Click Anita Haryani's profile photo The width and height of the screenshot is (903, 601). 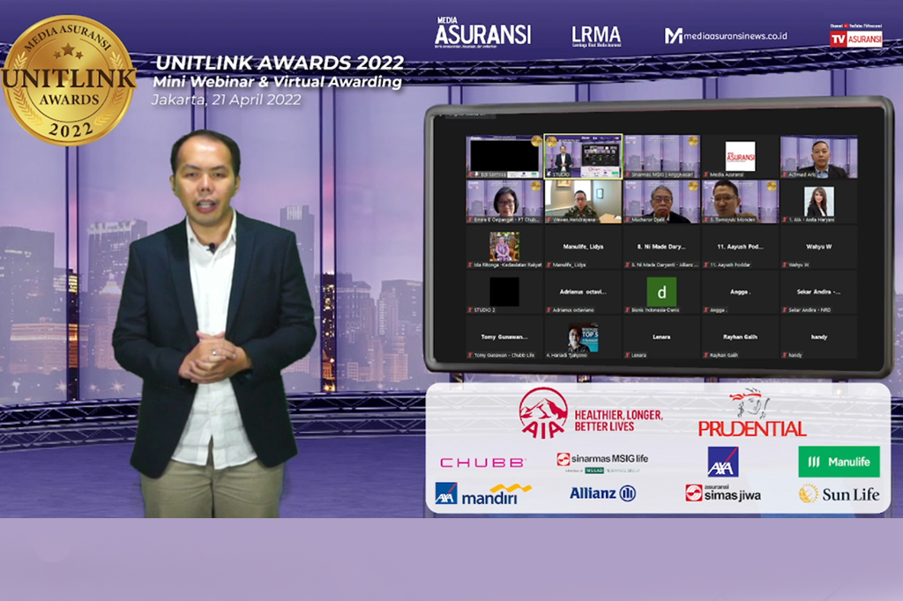coord(819,202)
